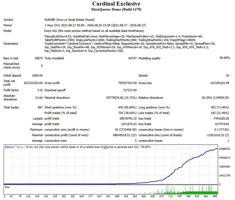Click the Maximal drawdown value 29779529.00 (15.72%)
The width and height of the screenshot is (235, 200).
pos(121,98)
